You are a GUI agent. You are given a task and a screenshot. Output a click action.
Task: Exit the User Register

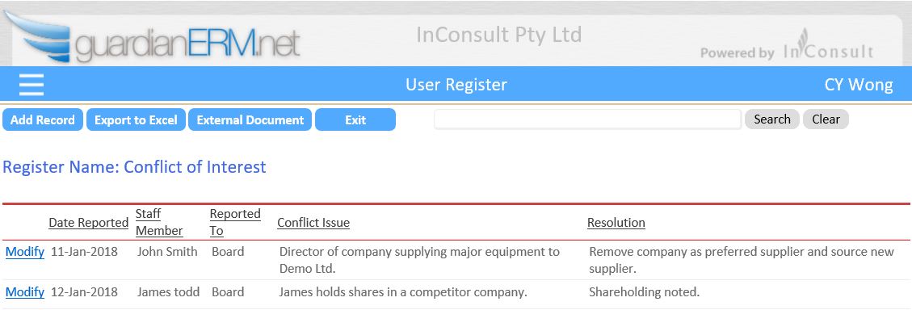[x=355, y=119]
